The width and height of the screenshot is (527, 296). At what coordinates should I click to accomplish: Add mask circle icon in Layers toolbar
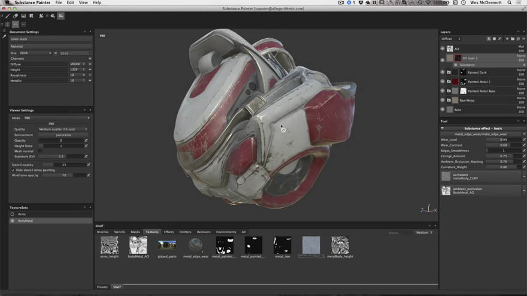[x=494, y=39]
